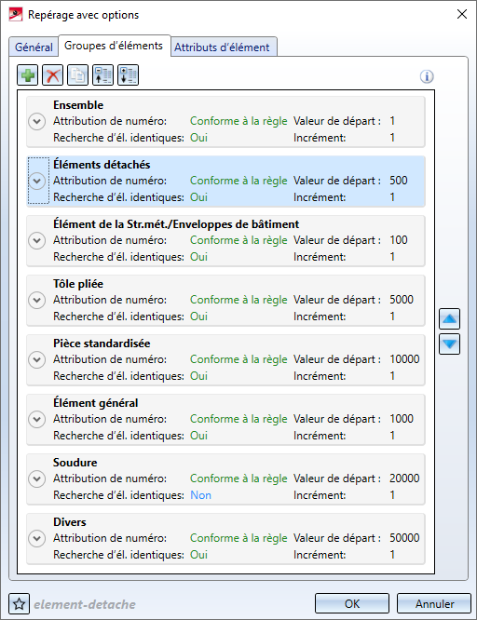This screenshot has height=620, width=477.
Task: Click Divers 'Oui' identical search value
Action: pyautogui.click(x=198, y=555)
